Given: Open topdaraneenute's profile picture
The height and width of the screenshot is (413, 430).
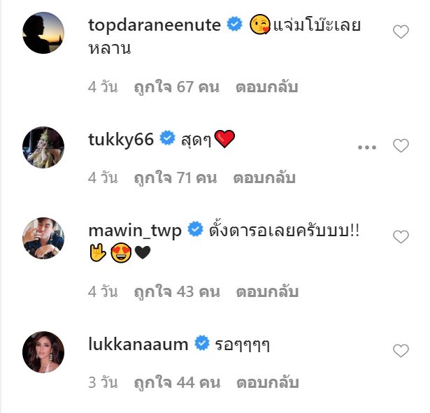Looking at the screenshot, I should click(43, 33).
